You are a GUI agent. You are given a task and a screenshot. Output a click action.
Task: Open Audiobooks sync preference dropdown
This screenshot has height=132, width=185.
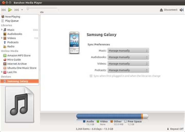point(128,57)
